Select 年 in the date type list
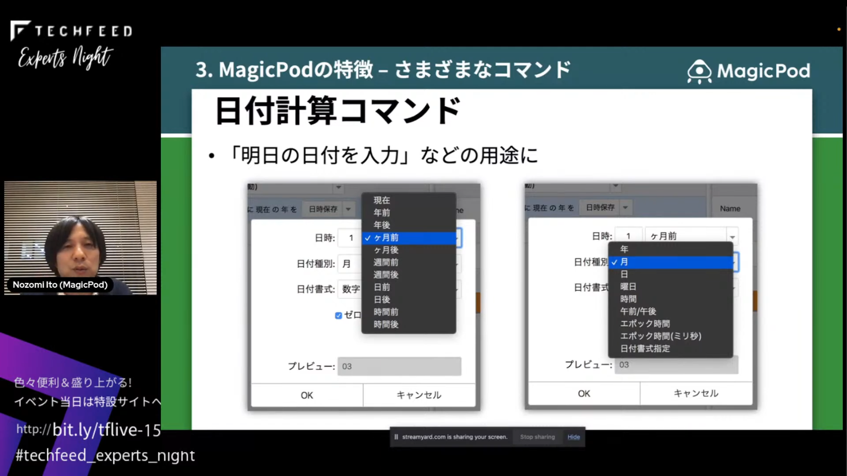Screen dimensions: 847x476 click(x=670, y=249)
